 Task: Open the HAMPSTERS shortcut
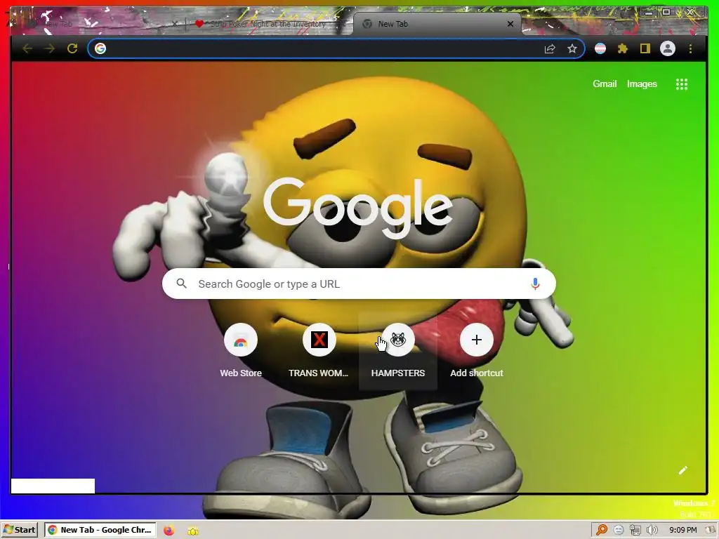pos(398,352)
